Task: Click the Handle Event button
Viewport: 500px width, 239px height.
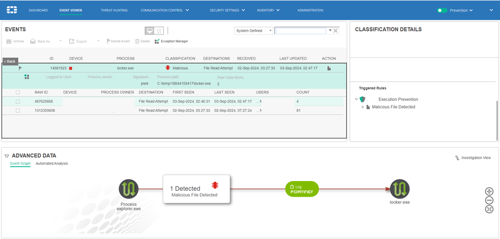Action: pyautogui.click(x=118, y=41)
